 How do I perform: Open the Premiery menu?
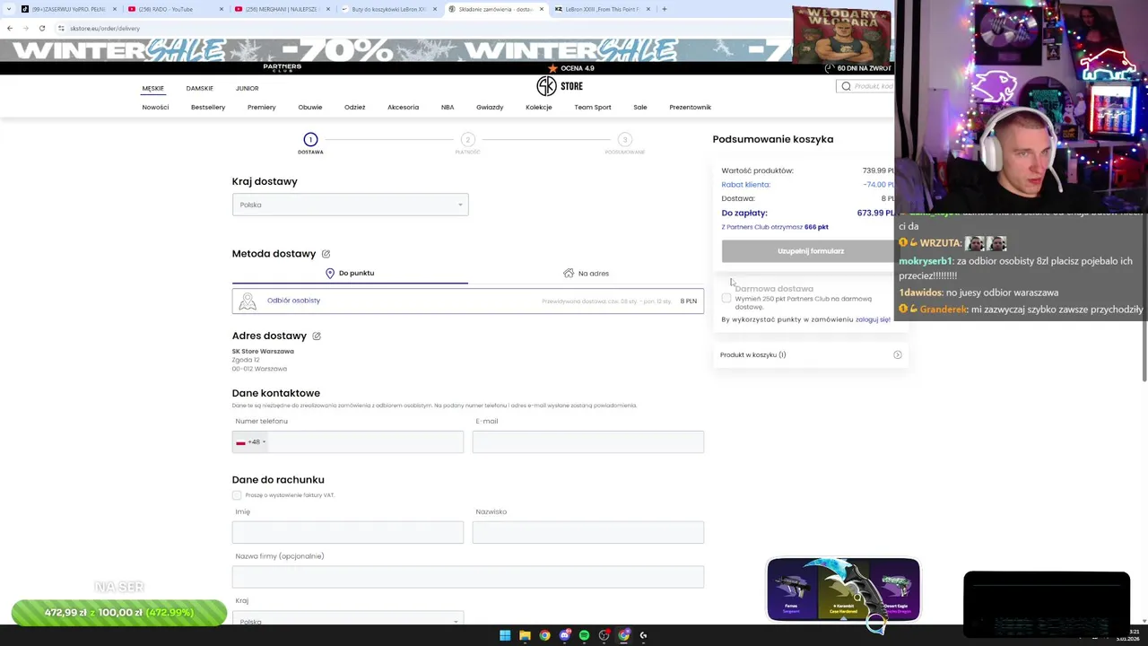[261, 107]
